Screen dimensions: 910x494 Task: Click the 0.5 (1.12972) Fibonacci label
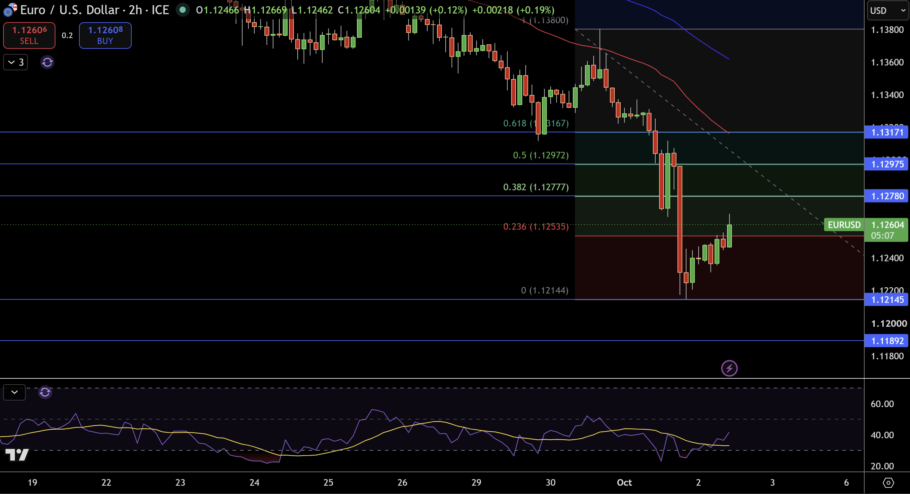pyautogui.click(x=541, y=155)
